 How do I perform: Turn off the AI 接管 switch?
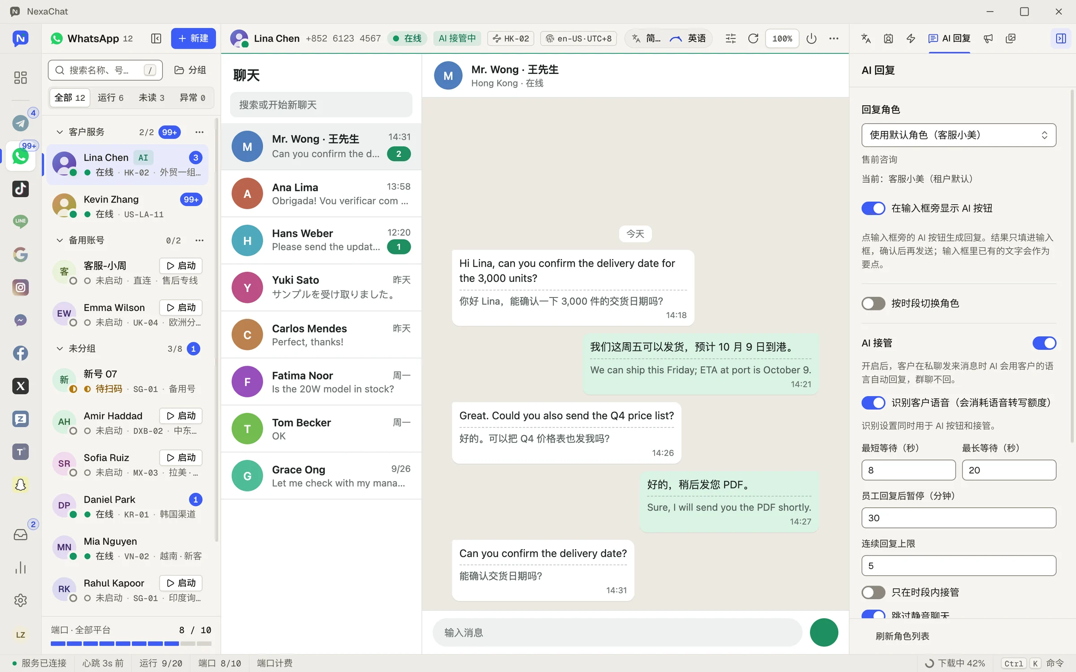coord(1044,343)
